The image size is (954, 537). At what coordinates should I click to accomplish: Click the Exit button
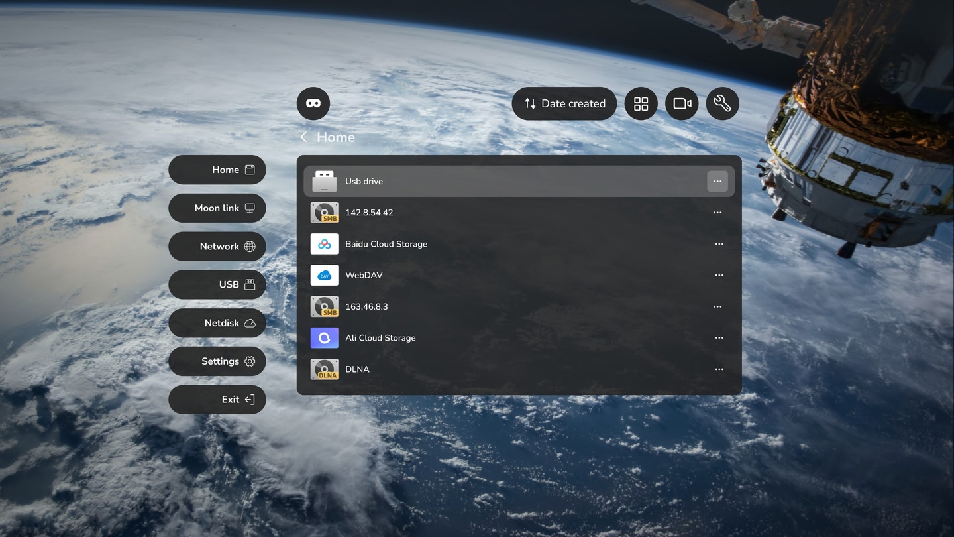point(217,399)
